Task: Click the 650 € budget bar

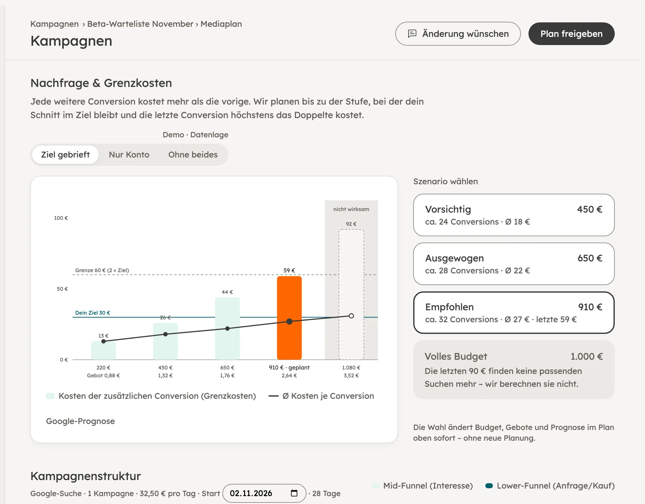Action: pos(227,329)
